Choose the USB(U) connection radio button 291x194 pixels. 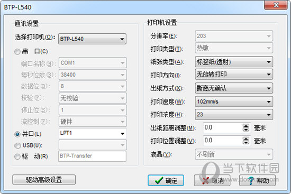(17, 145)
